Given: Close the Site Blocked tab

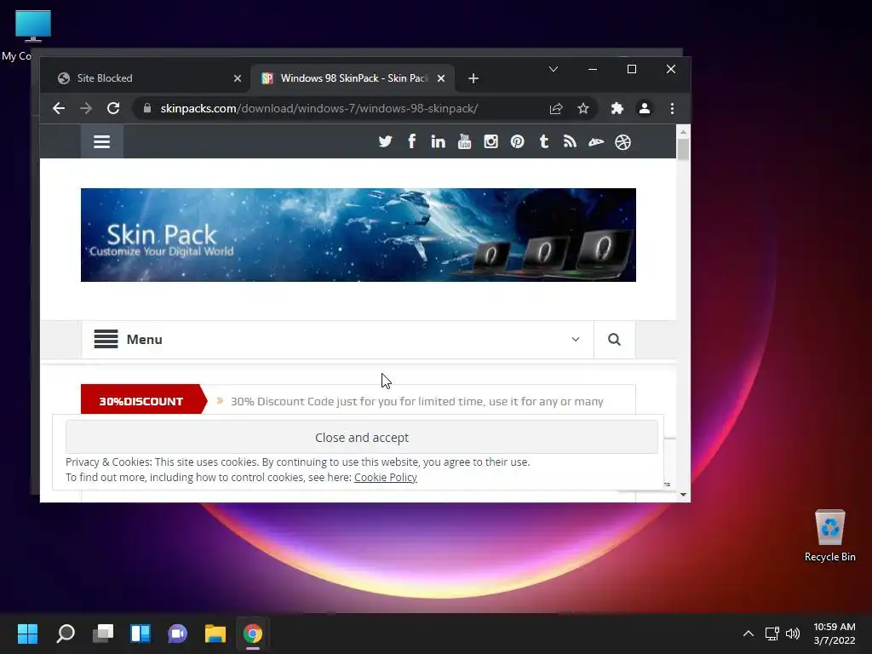Looking at the screenshot, I should coord(238,78).
